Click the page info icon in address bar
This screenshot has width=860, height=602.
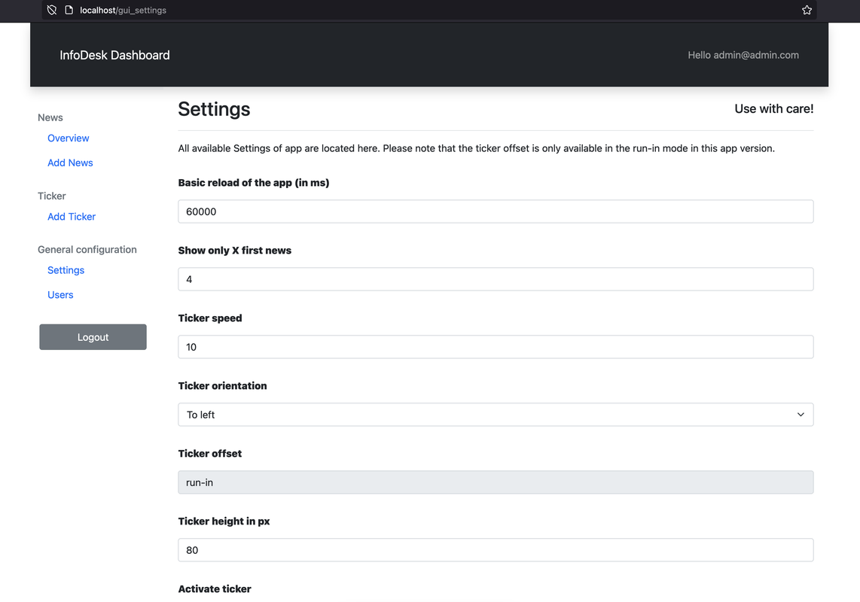point(69,11)
